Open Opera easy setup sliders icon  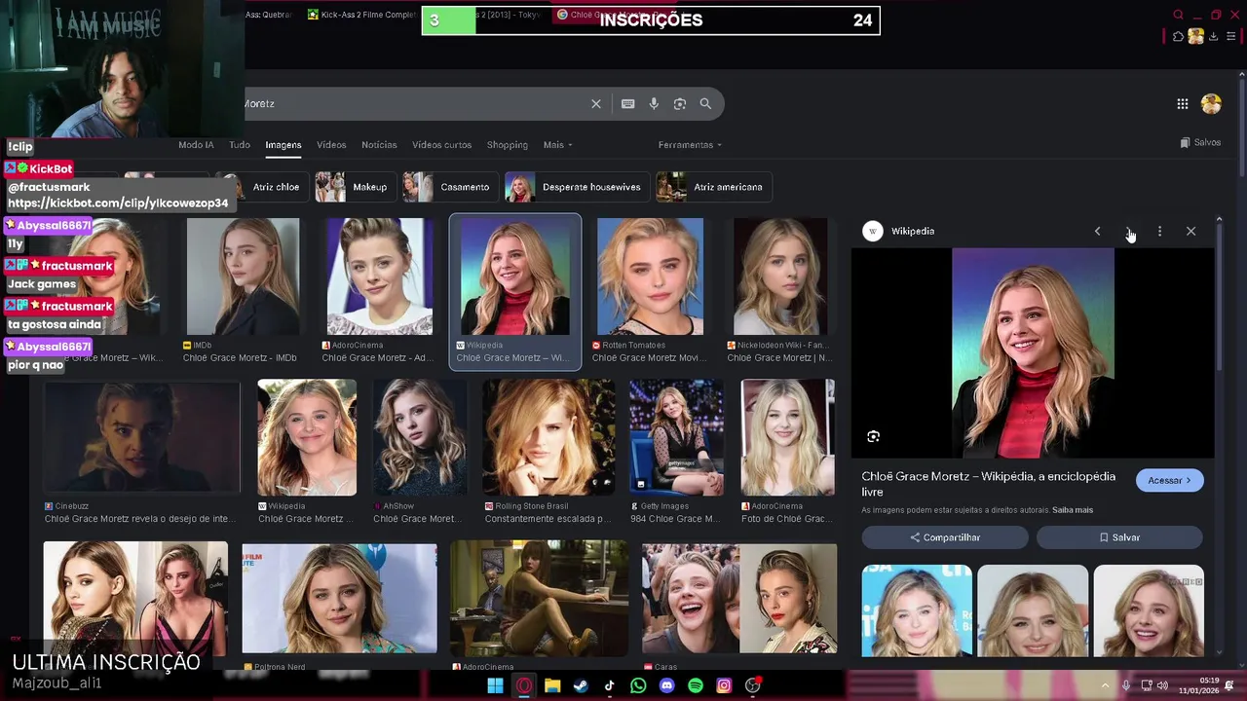click(1230, 36)
